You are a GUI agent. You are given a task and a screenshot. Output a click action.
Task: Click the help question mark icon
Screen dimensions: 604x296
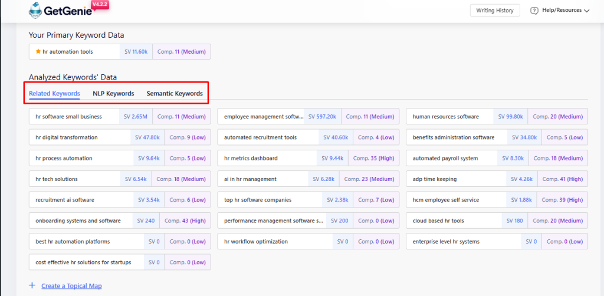(534, 10)
